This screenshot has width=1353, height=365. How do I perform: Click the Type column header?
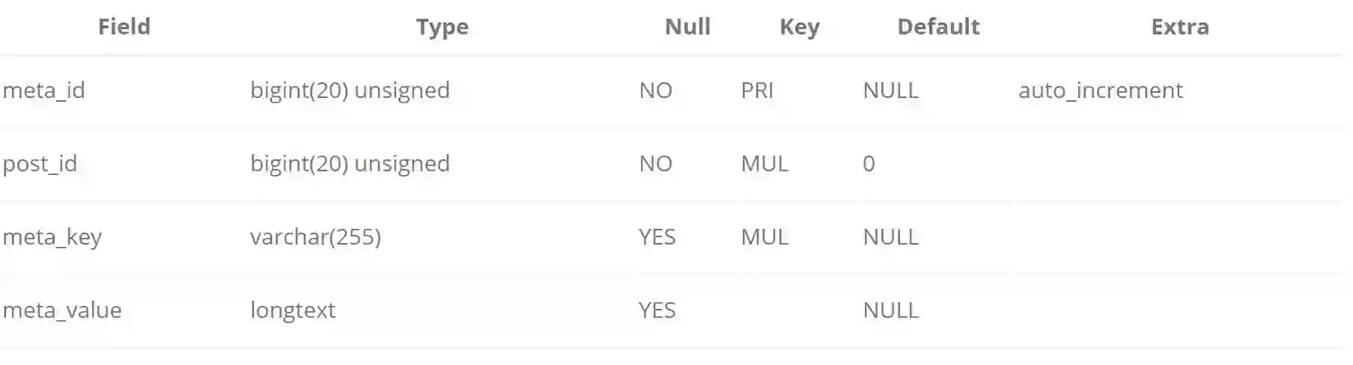click(x=442, y=27)
